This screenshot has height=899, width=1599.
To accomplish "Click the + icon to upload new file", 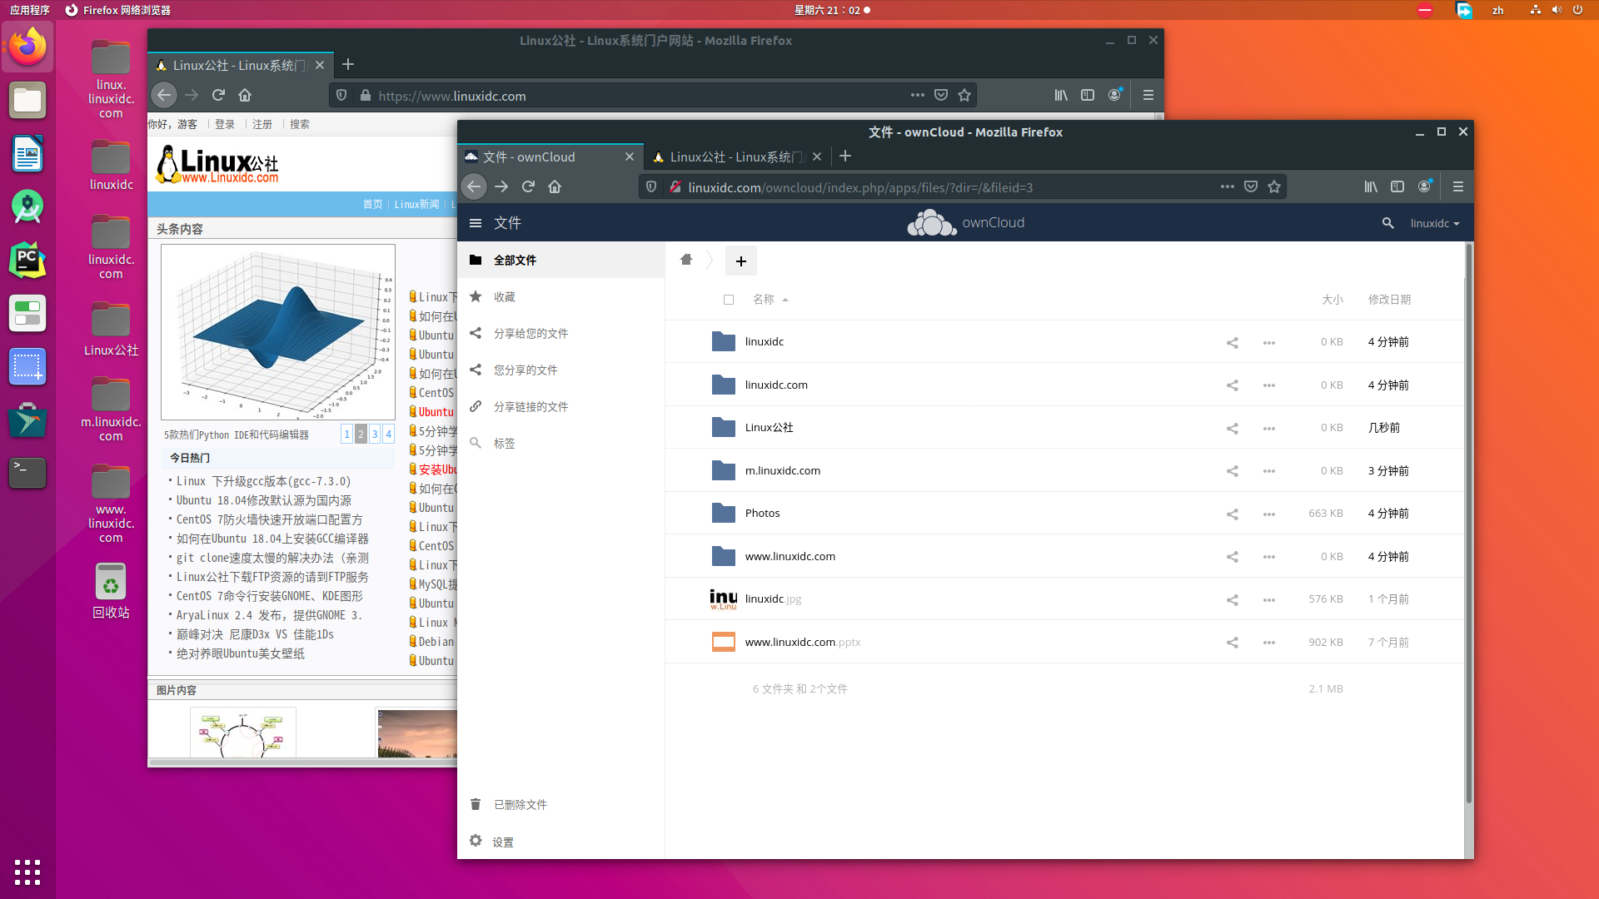I will click(740, 261).
